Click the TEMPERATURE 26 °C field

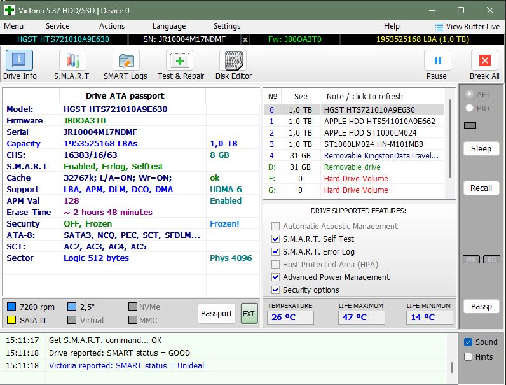tap(291, 317)
